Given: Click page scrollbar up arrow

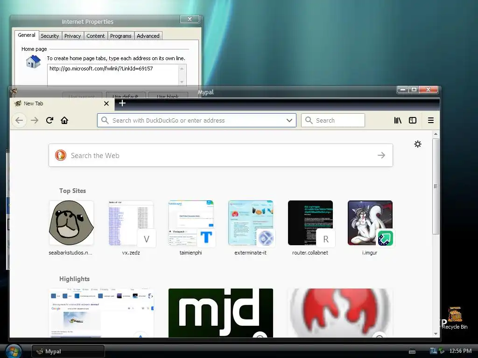Looking at the screenshot, I should click(436, 134).
